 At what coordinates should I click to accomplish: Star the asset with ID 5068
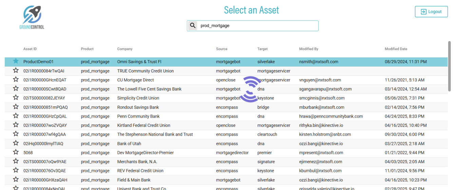16,152
